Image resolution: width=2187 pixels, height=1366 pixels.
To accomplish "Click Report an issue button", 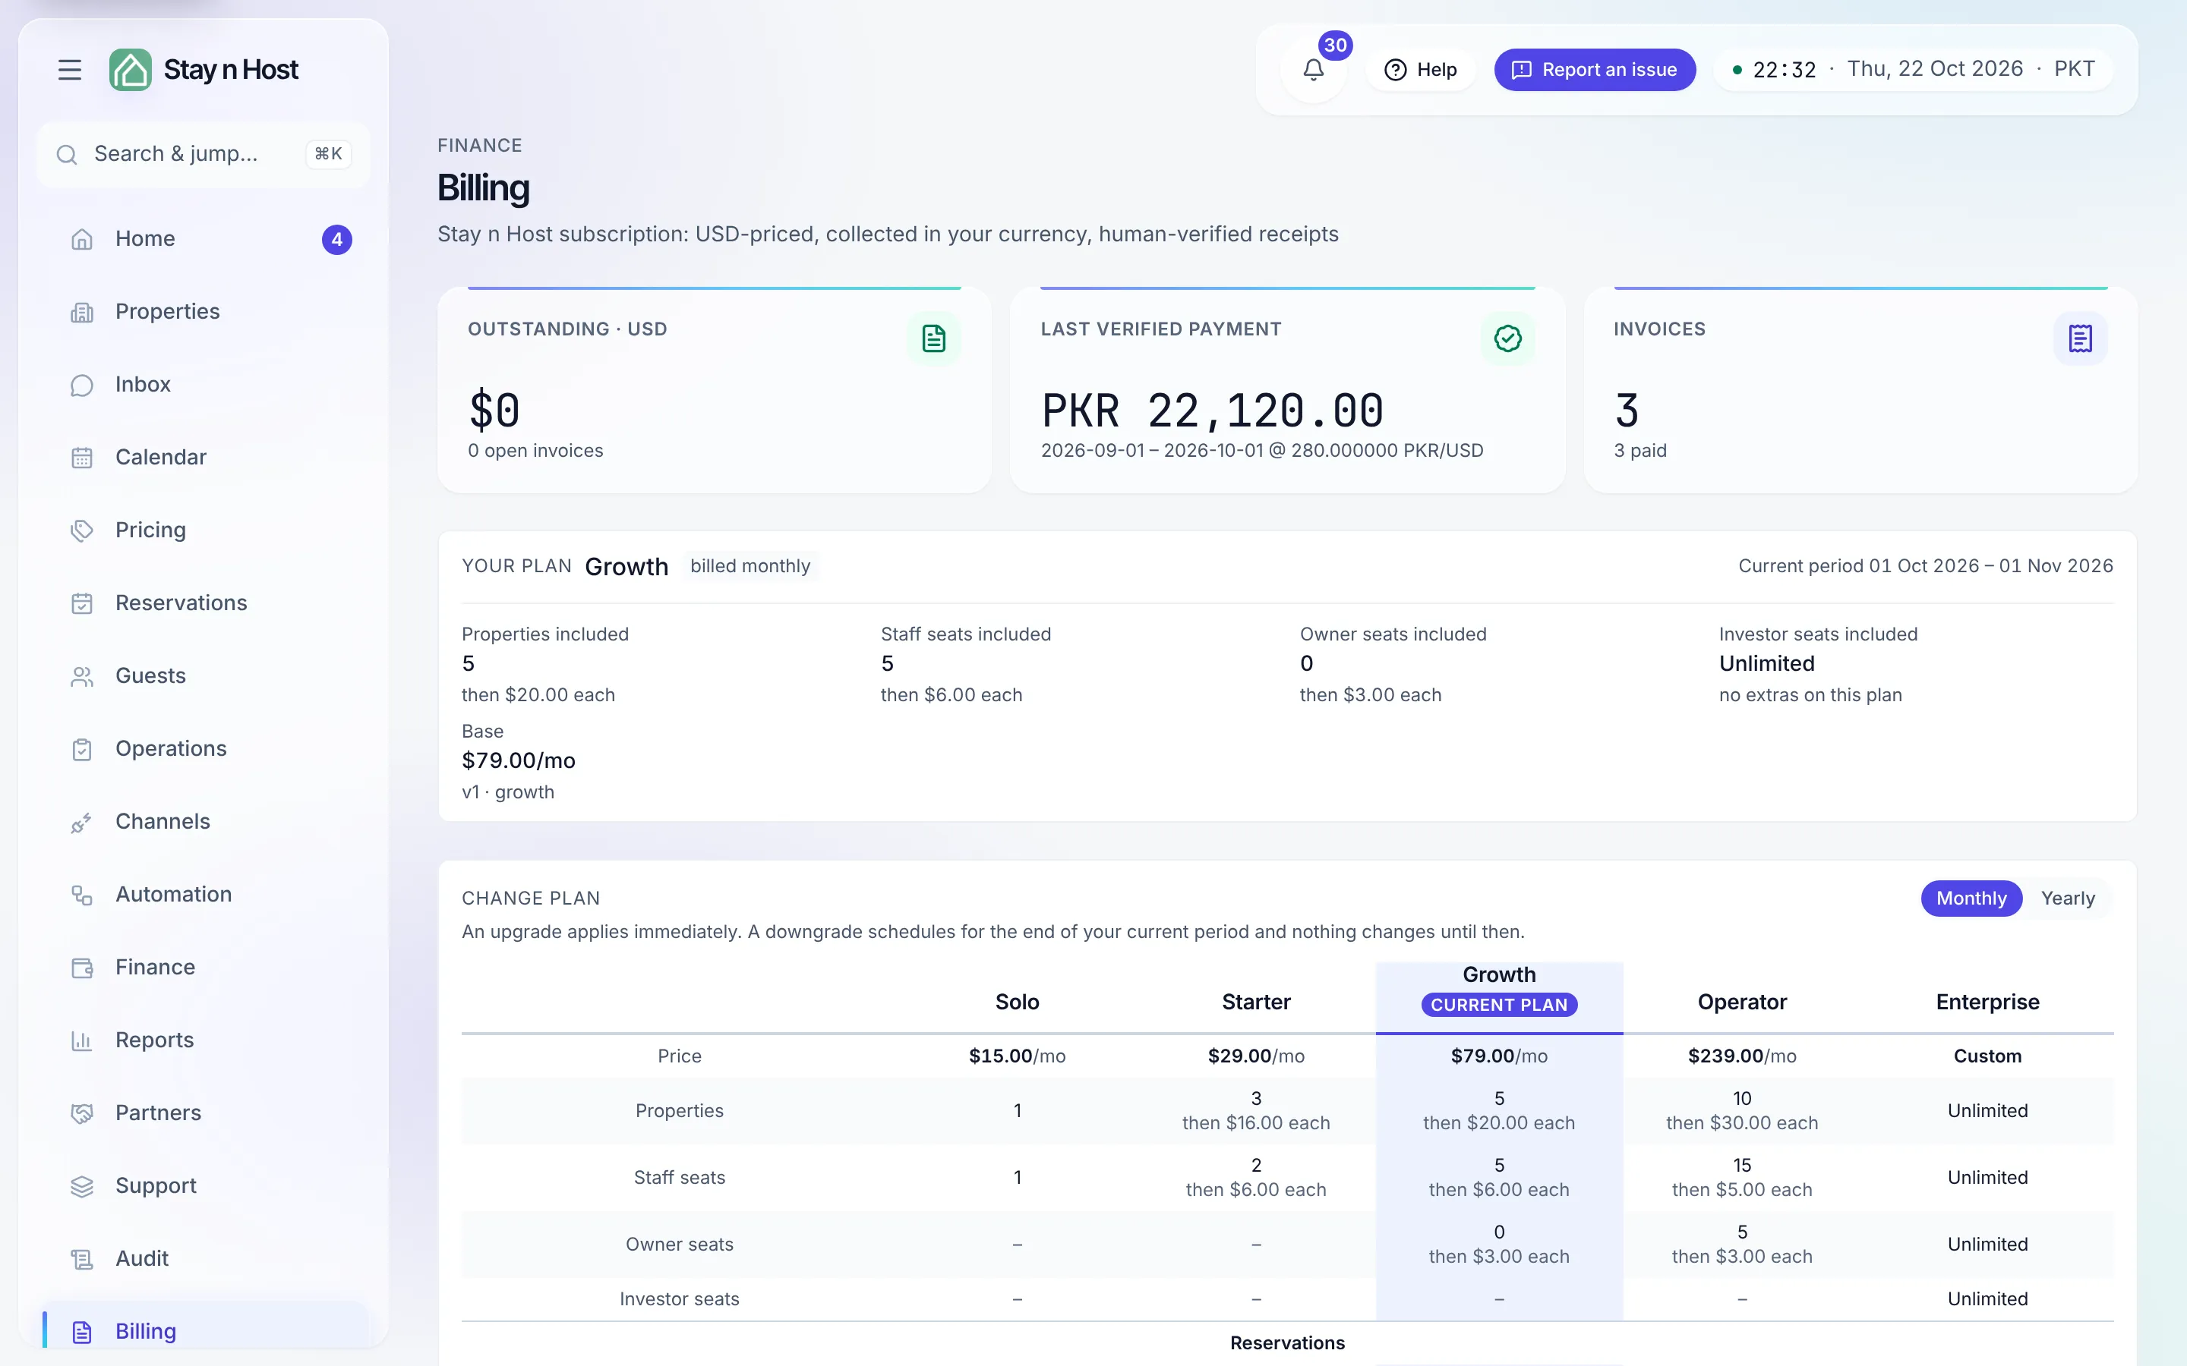I will (x=1594, y=70).
